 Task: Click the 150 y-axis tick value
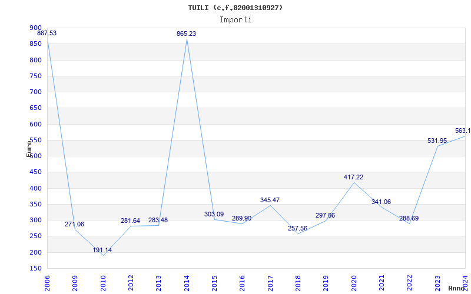[x=35, y=269]
